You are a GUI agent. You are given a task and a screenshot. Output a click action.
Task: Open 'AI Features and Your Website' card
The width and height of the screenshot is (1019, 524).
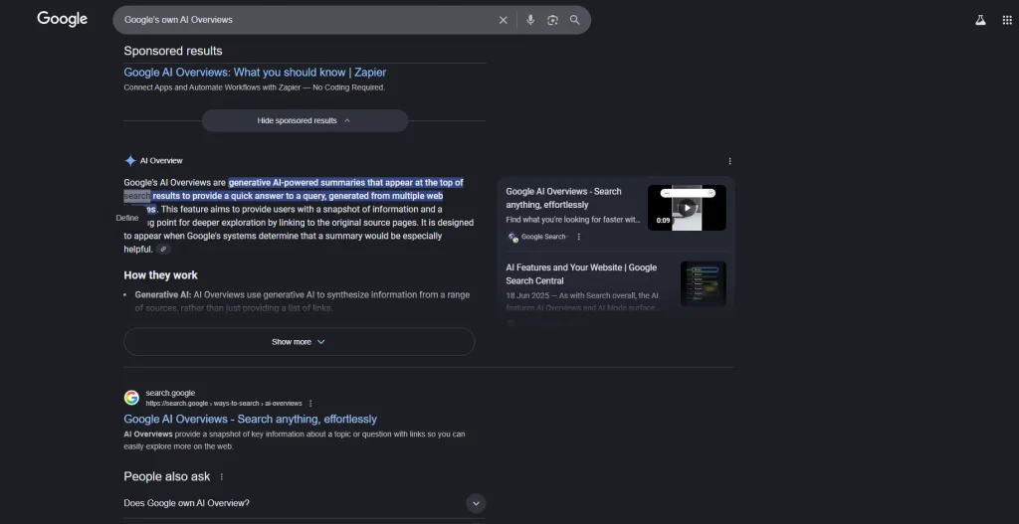[581, 274]
